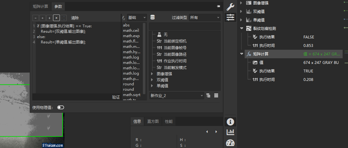The height and width of the screenshot is (148, 348).
Task: Open the histogram chart icon
Action: pos(230,132)
